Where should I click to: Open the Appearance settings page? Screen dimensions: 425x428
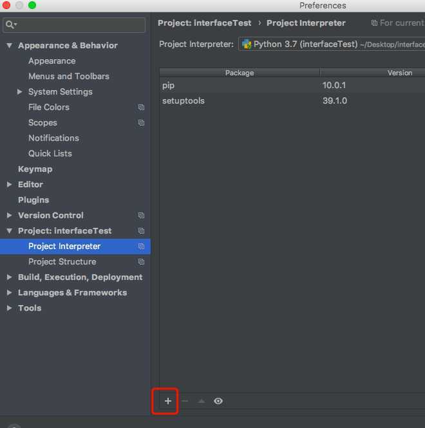tap(52, 61)
